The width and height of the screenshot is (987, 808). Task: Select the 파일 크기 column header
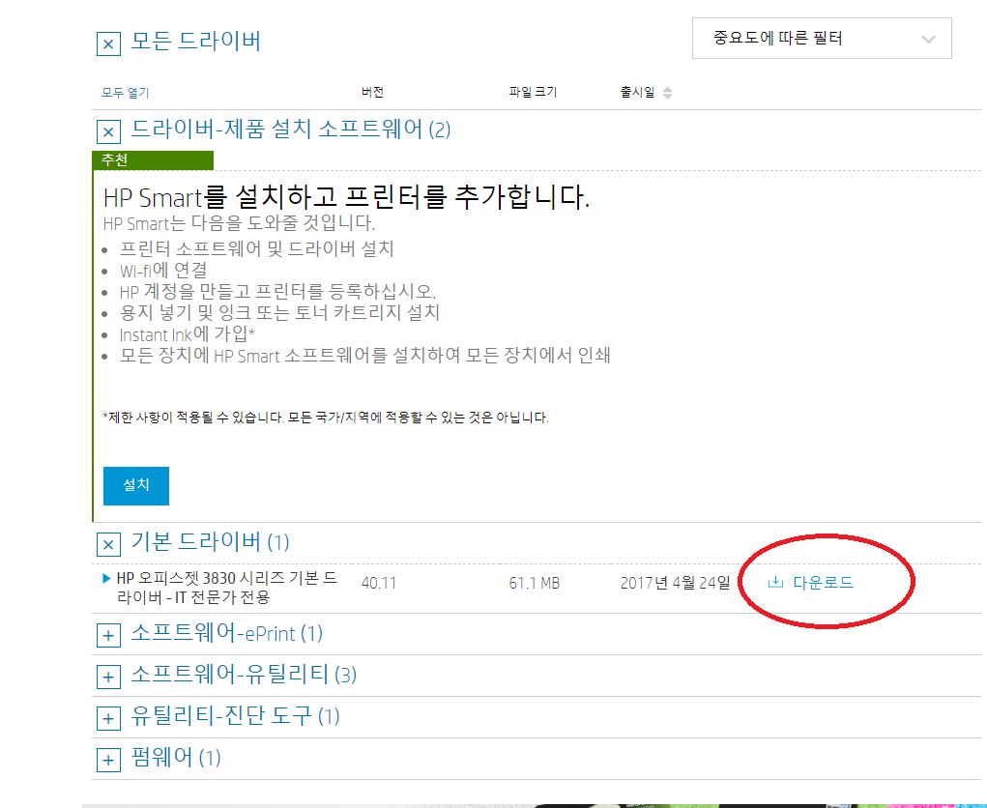(x=534, y=92)
